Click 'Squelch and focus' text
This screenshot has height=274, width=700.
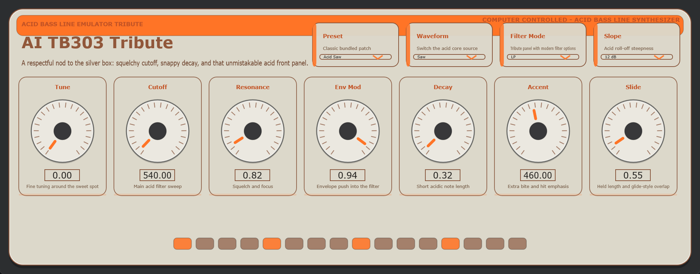(x=253, y=187)
